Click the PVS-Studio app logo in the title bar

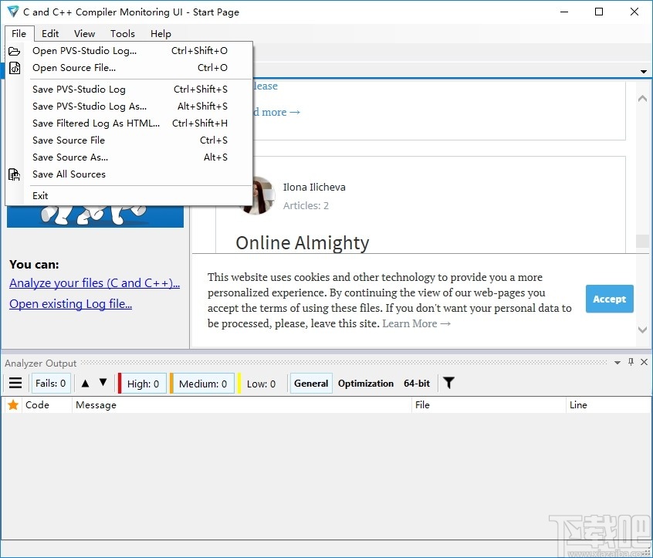13,12
